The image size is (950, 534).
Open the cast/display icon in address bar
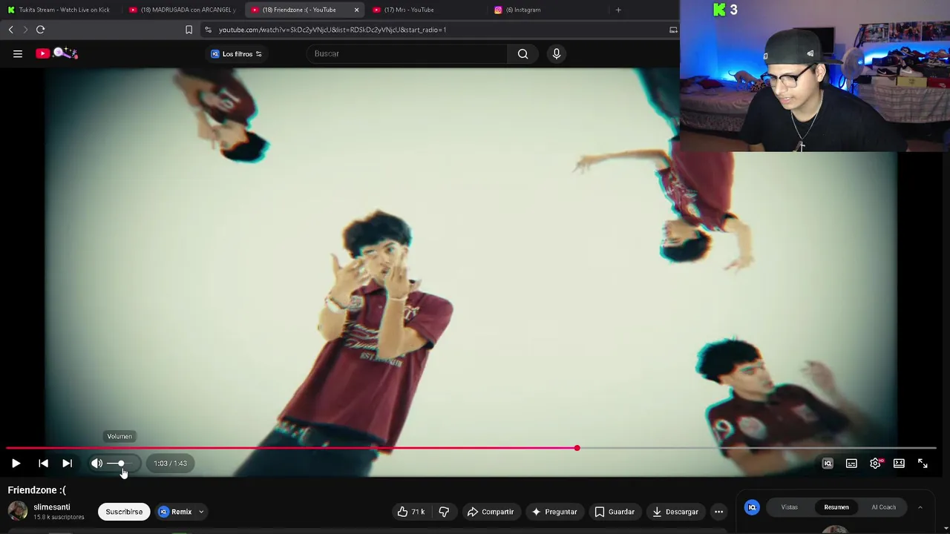click(x=673, y=30)
